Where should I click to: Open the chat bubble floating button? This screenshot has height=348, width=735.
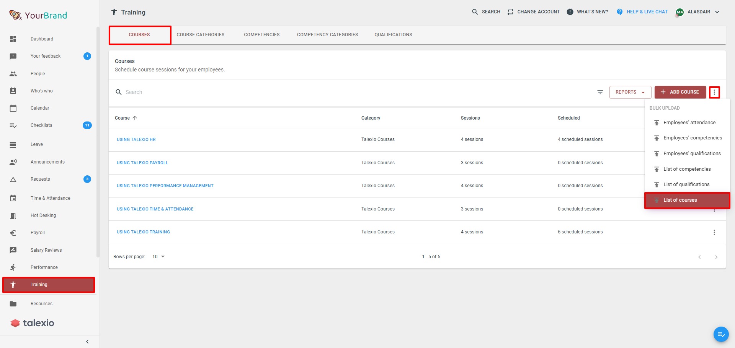[x=721, y=334]
